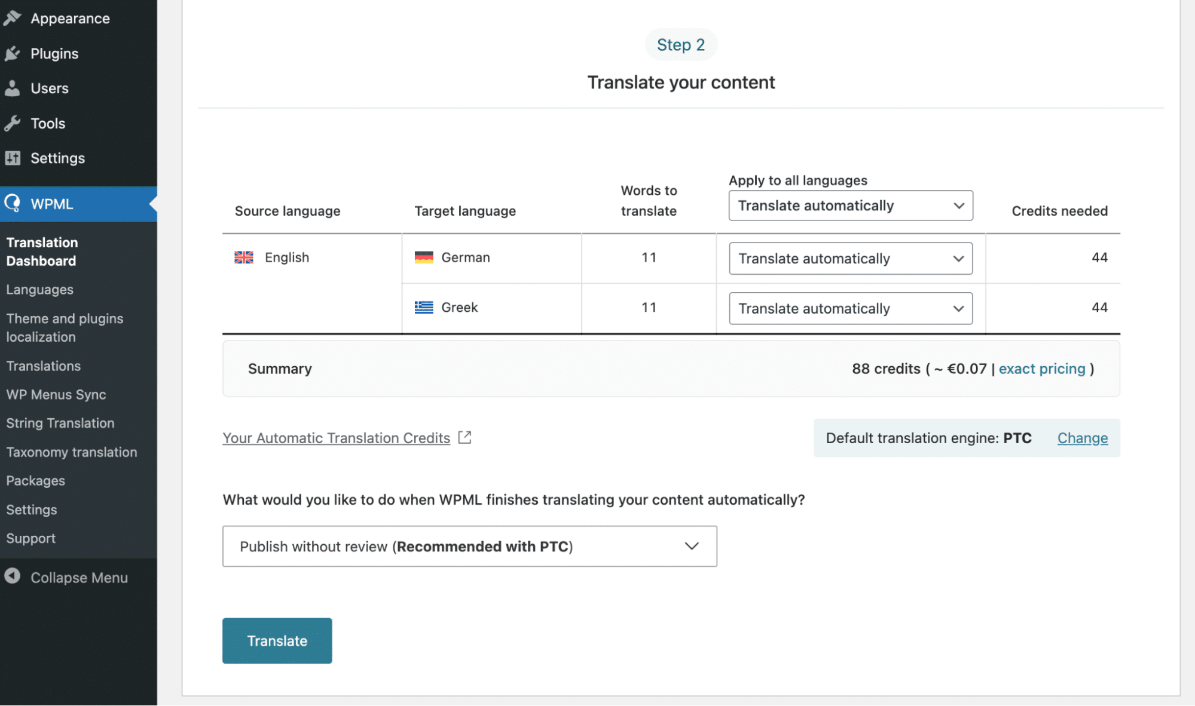Open Taxonomy translation menu item
This screenshot has height=706, width=1195.
72,452
